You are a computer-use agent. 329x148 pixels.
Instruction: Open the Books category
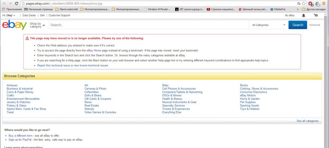[244, 85]
